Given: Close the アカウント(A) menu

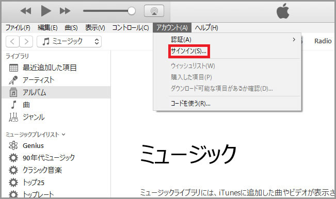Looking at the screenshot, I should click(x=172, y=28).
